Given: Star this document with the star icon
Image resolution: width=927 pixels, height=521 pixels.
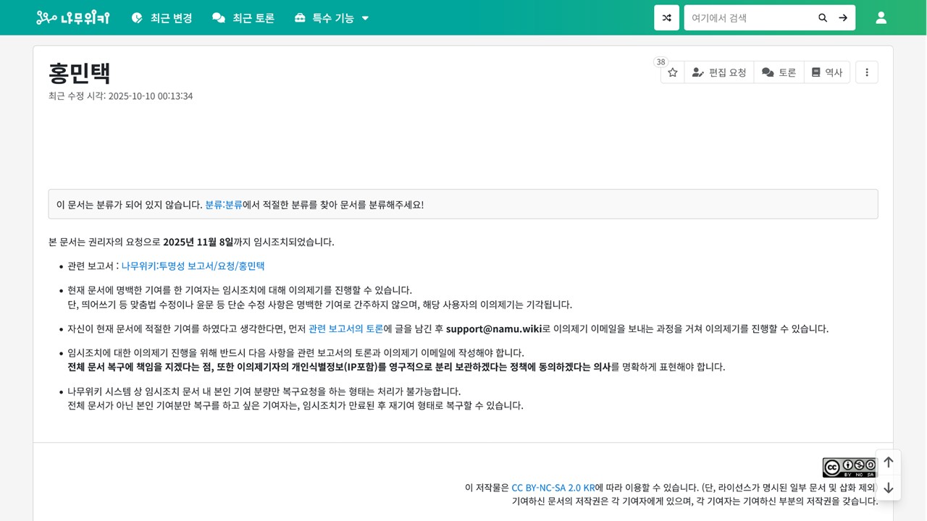Looking at the screenshot, I should [x=672, y=72].
